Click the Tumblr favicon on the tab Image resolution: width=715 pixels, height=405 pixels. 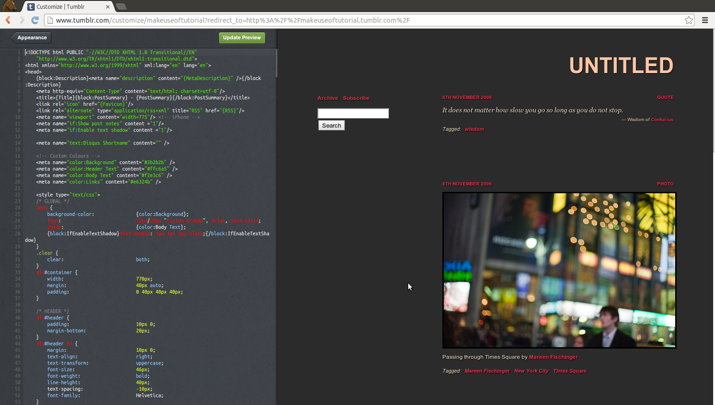coord(31,6)
